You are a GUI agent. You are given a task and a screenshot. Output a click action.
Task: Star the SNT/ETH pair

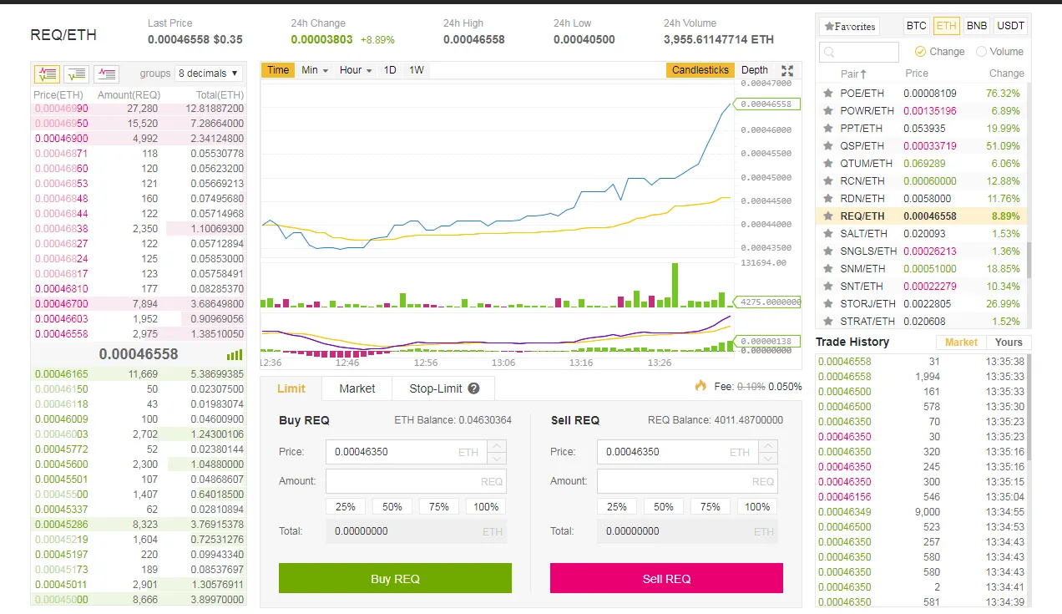tap(828, 286)
